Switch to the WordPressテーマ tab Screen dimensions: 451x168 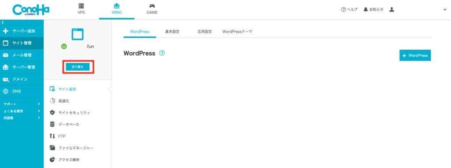(x=237, y=32)
